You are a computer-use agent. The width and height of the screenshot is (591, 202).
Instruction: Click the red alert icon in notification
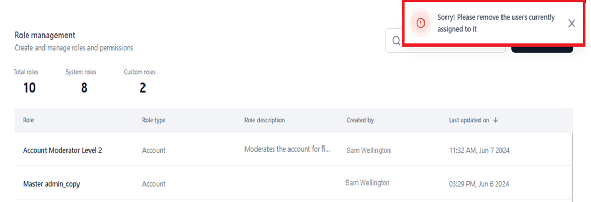(421, 23)
